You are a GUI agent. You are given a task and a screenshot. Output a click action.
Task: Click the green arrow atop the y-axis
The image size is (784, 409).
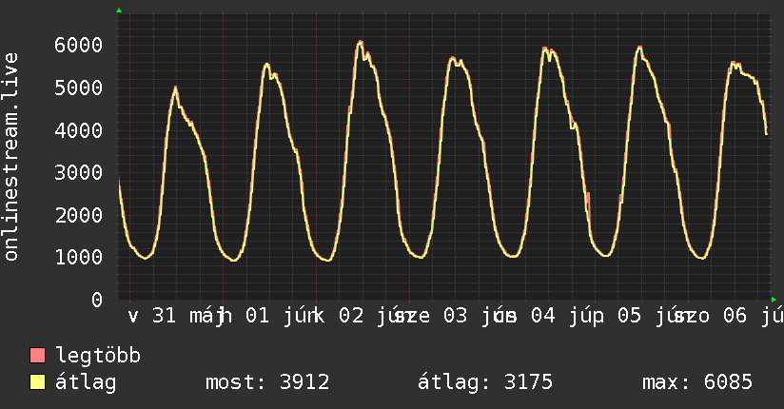[x=119, y=10]
